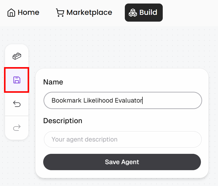Navigate to Home

coord(23,12)
